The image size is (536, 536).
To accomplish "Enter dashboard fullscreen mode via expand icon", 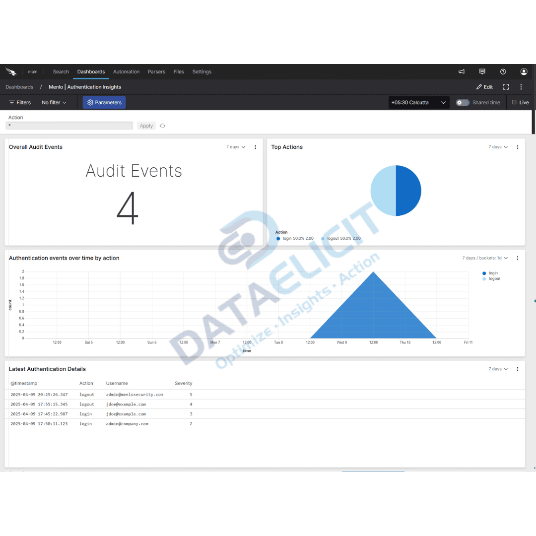I will (x=506, y=87).
